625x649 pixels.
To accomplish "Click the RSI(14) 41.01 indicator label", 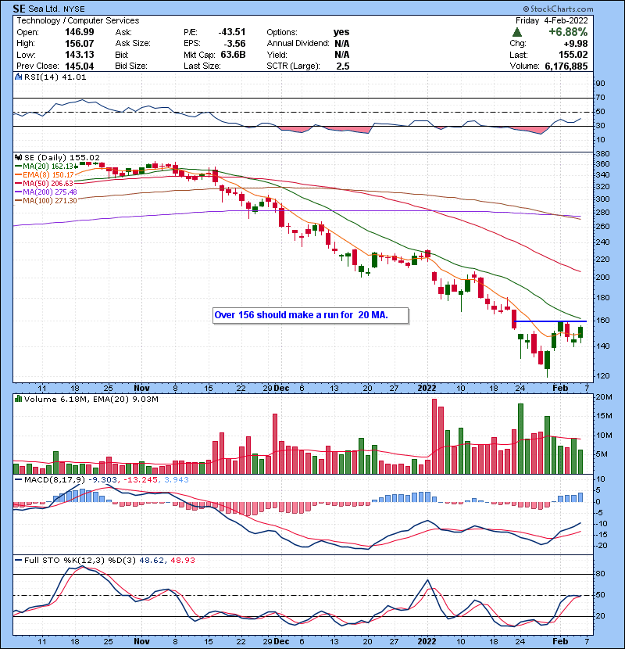I will click(55, 77).
